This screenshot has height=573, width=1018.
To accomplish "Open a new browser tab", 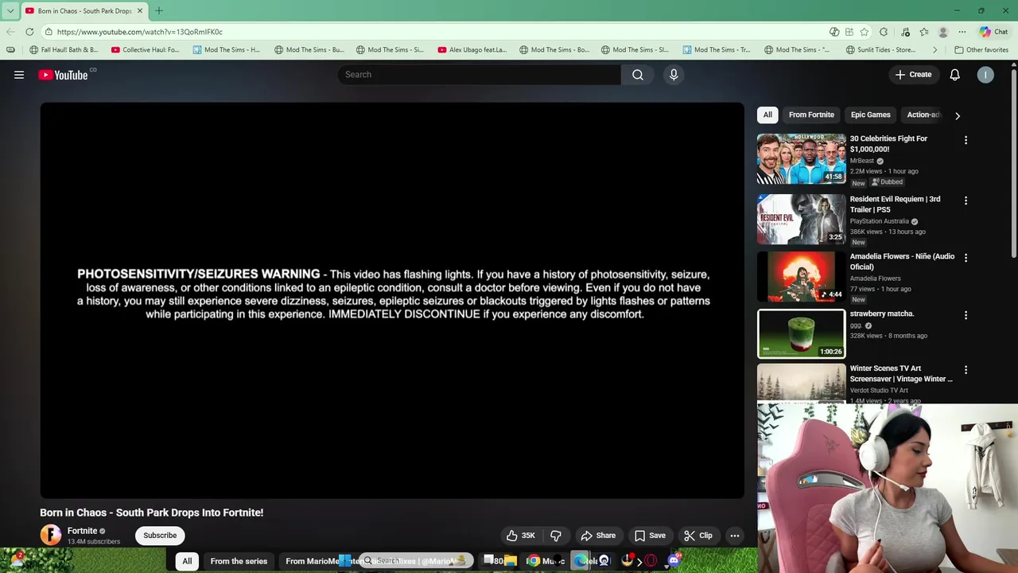I will [159, 11].
